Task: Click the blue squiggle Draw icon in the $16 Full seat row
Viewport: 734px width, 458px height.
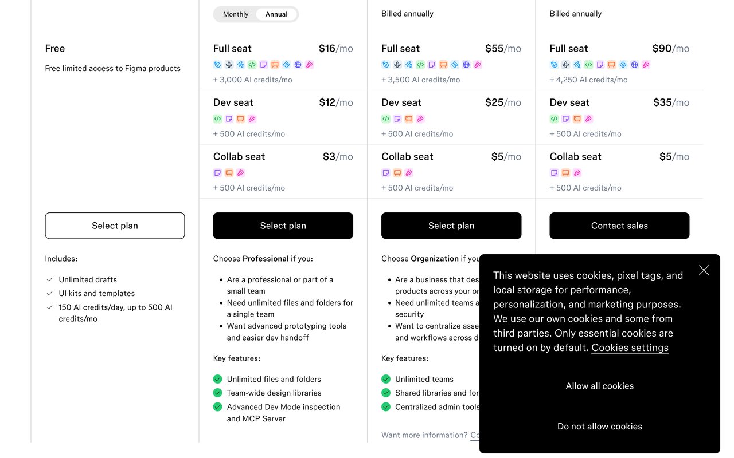Action: (240, 65)
